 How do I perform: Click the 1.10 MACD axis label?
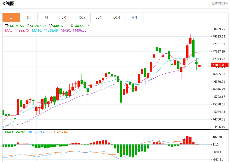coord(216,145)
